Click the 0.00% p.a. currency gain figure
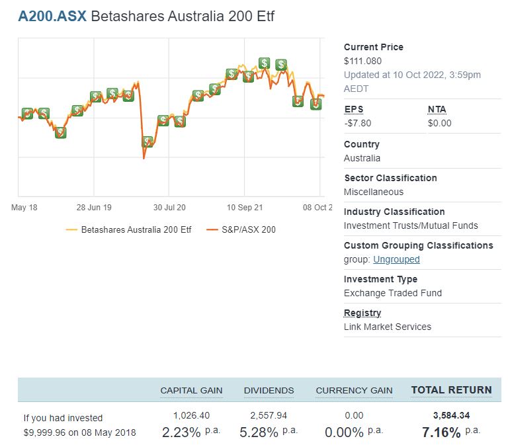 point(354,432)
